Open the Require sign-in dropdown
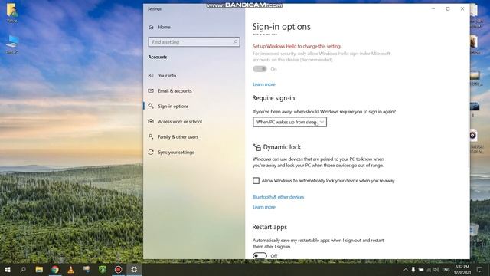Viewport: 490px width, 276px height. point(289,122)
